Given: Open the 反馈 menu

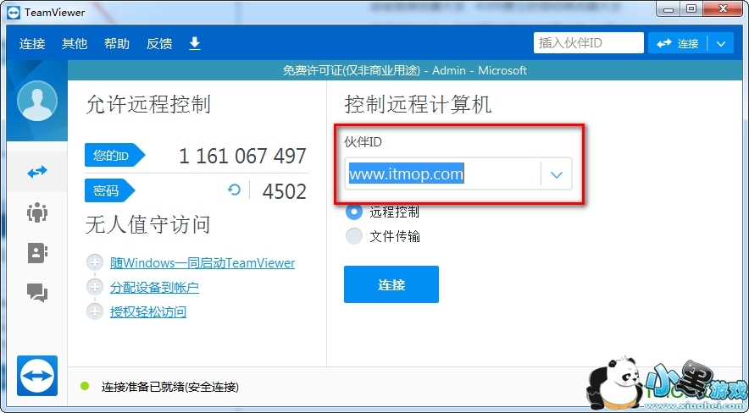Looking at the screenshot, I should (x=159, y=44).
